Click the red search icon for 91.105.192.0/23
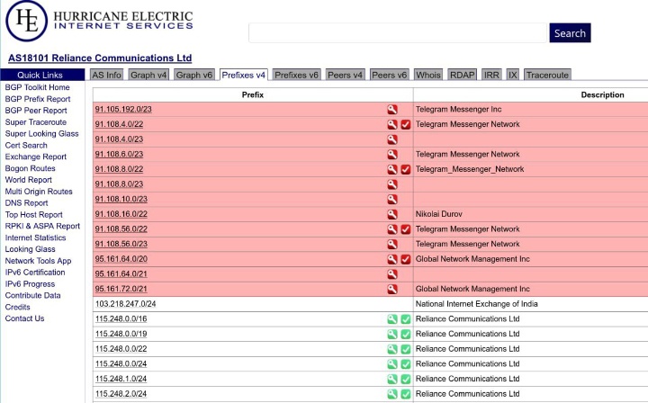 tap(392, 110)
